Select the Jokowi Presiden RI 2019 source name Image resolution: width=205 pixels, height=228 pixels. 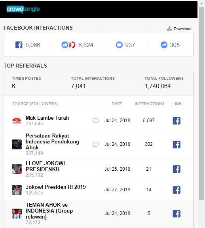(56, 187)
